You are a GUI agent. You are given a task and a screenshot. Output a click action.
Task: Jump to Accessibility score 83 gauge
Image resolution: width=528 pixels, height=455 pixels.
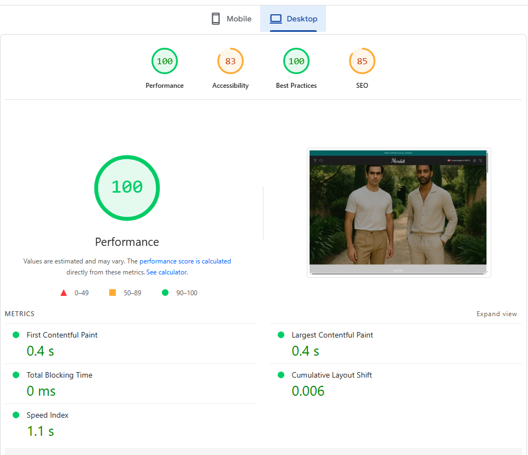point(231,61)
